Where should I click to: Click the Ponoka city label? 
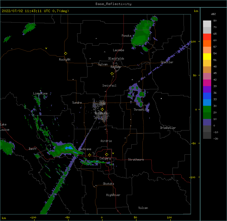[126, 36]
